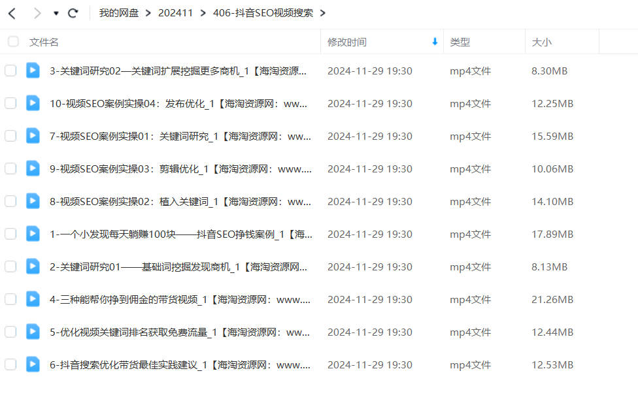Sort by 文件名 column header

[x=44, y=42]
